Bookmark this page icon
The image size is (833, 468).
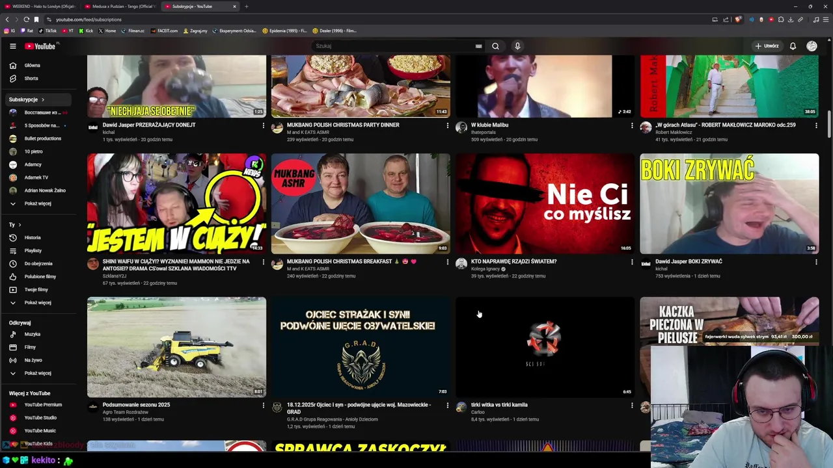pos(36,19)
